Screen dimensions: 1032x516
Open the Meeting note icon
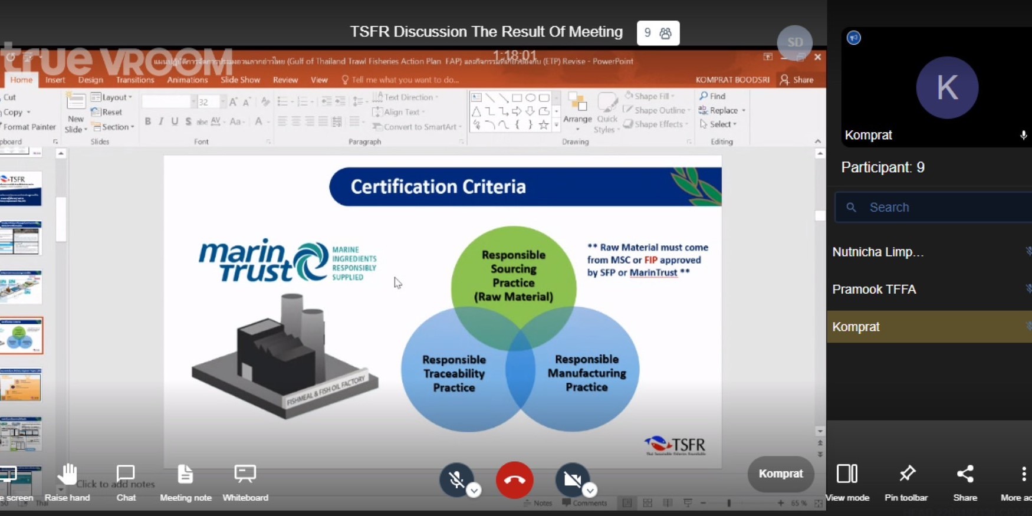point(185,475)
